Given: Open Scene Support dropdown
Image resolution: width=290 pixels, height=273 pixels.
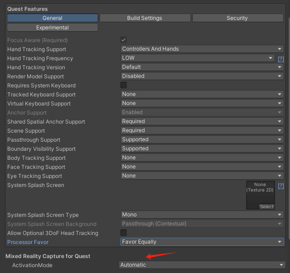Looking at the screenshot, I should (202, 130).
